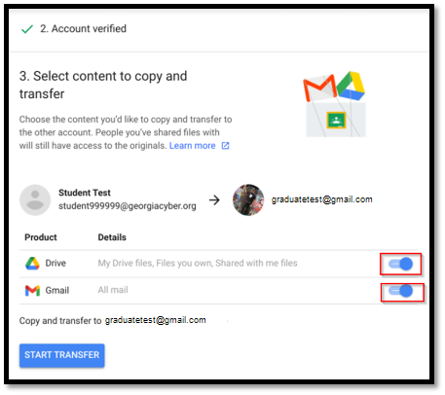
Task: Click the Drive row label
Action: click(56, 264)
